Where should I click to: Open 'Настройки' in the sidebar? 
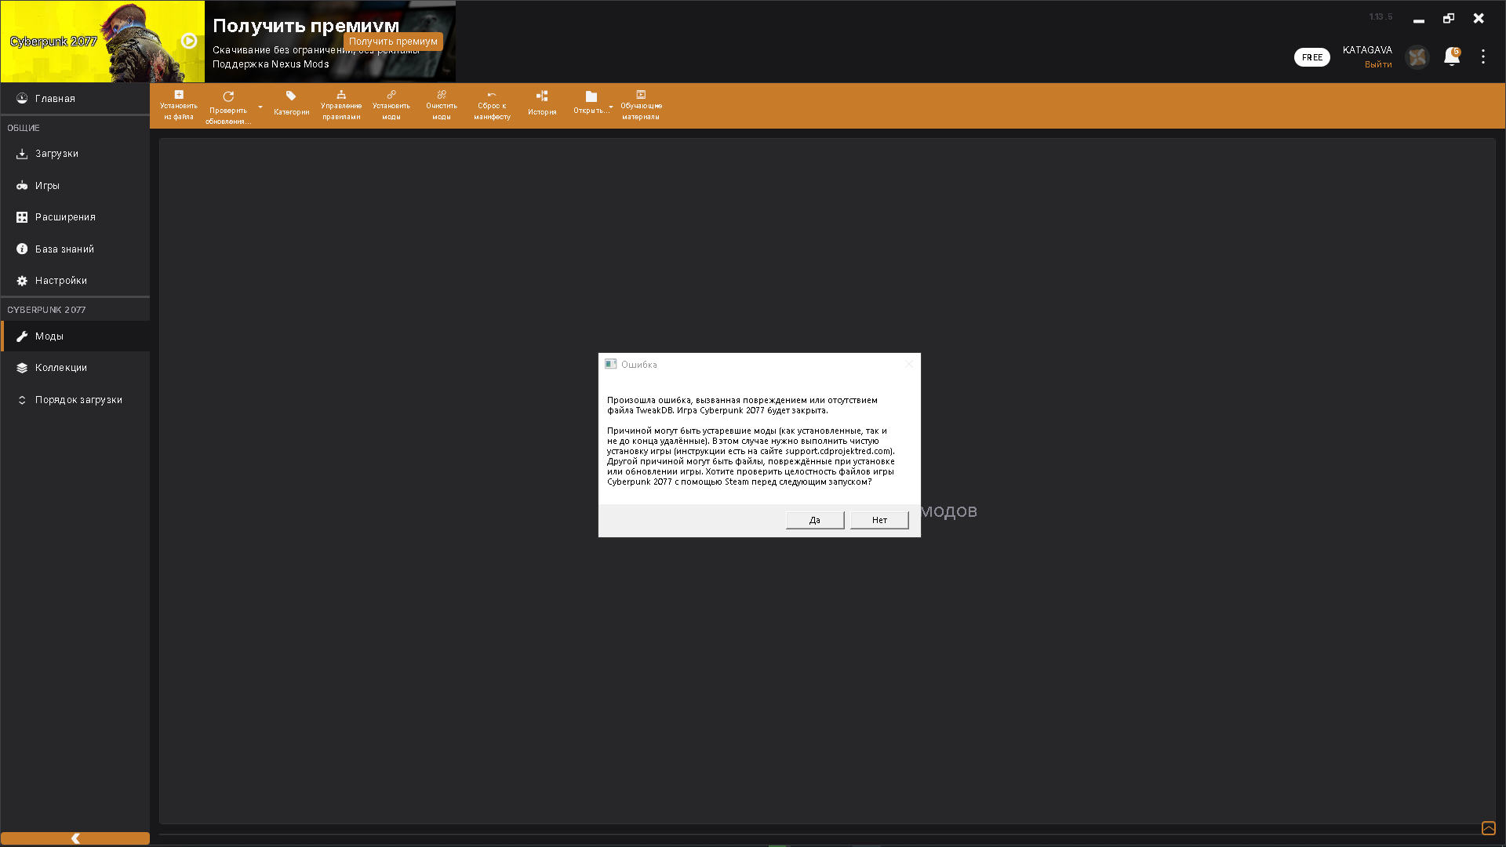(75, 281)
